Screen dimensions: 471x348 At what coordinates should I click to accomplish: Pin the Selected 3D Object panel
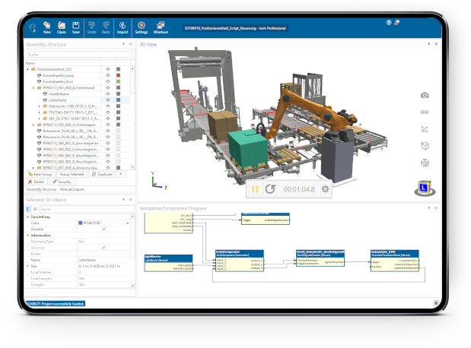(x=123, y=200)
